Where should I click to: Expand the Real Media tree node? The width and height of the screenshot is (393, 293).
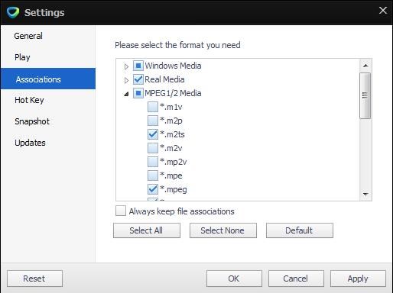[126, 80]
